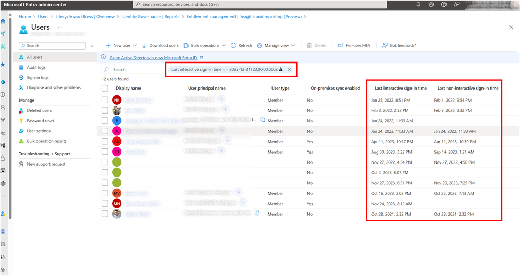
Task: Sort by Display name column header
Action: (128, 88)
